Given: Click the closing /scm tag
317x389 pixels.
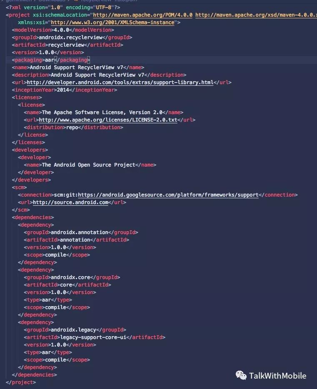Looking at the screenshot, I should coord(20,210).
